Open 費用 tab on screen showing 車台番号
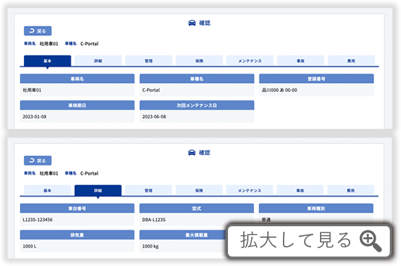 click(x=351, y=191)
